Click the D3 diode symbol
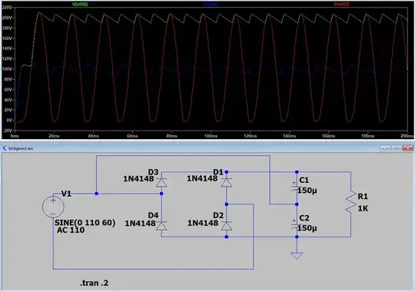 pos(161,182)
